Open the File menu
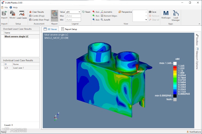The width and height of the screenshot is (202, 134). tap(5, 7)
